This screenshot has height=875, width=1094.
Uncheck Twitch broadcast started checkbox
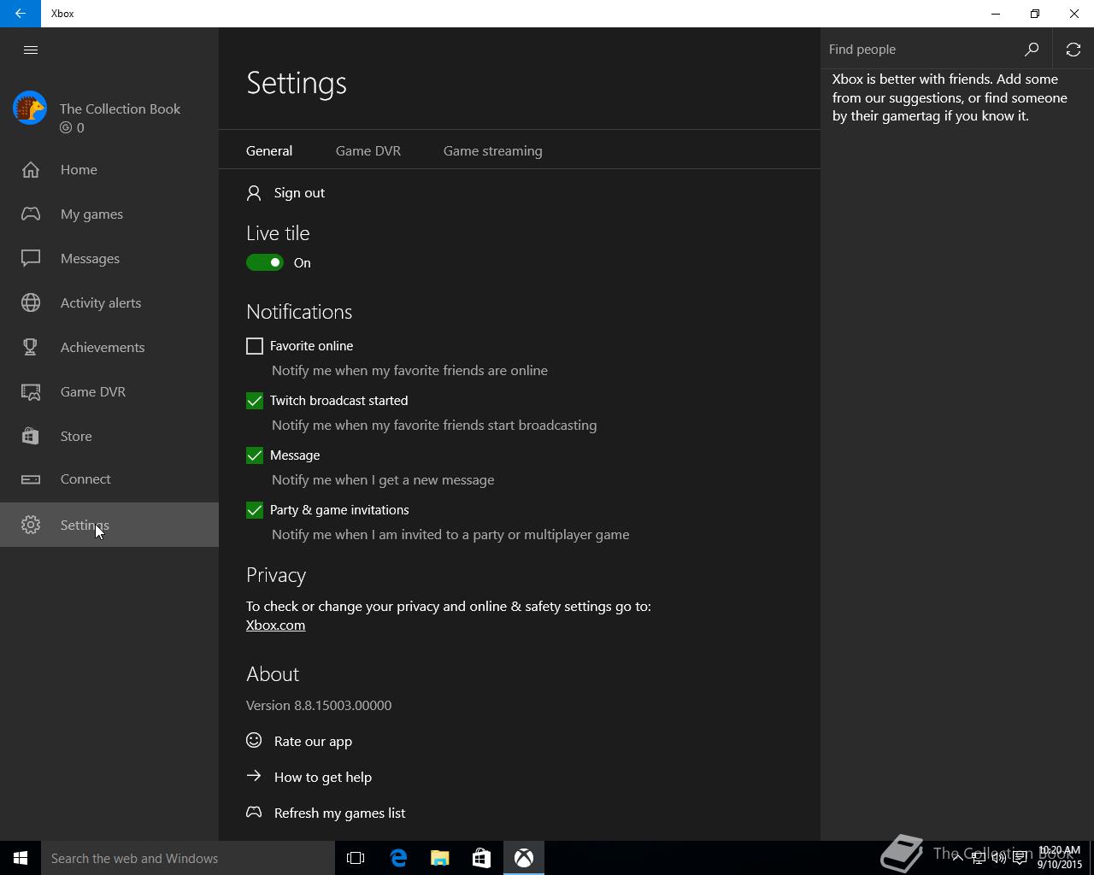[x=255, y=401]
